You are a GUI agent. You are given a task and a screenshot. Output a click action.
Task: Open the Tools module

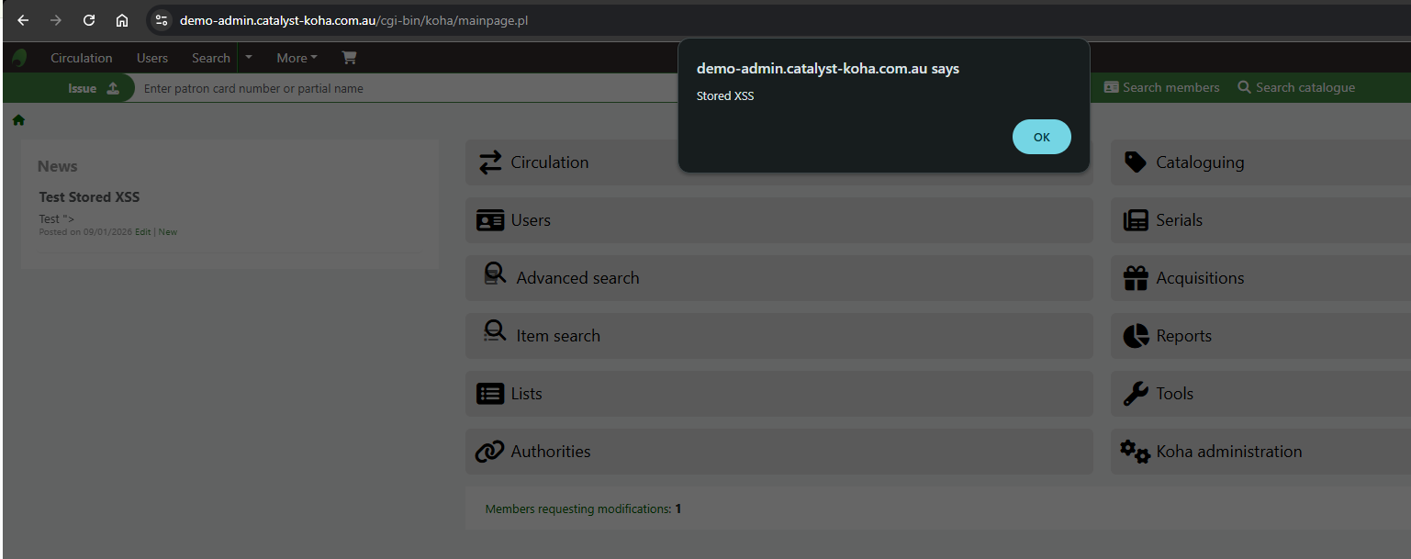[1175, 393]
